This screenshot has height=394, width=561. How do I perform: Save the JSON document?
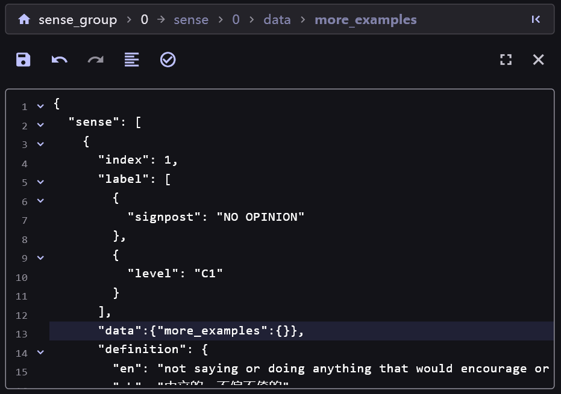pos(24,60)
